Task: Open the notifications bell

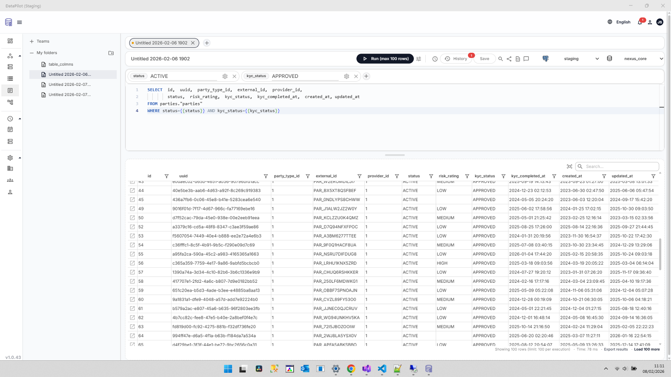Action: click(639, 22)
